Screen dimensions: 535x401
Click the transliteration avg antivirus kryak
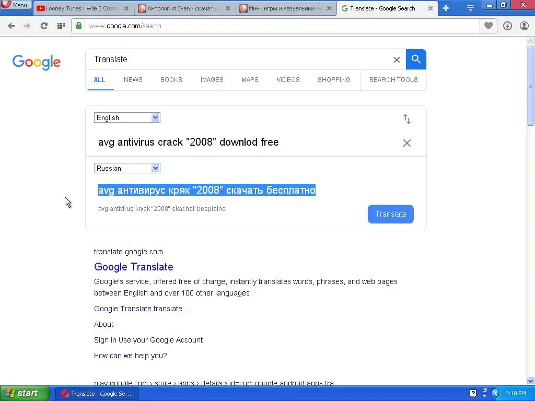[x=162, y=209]
